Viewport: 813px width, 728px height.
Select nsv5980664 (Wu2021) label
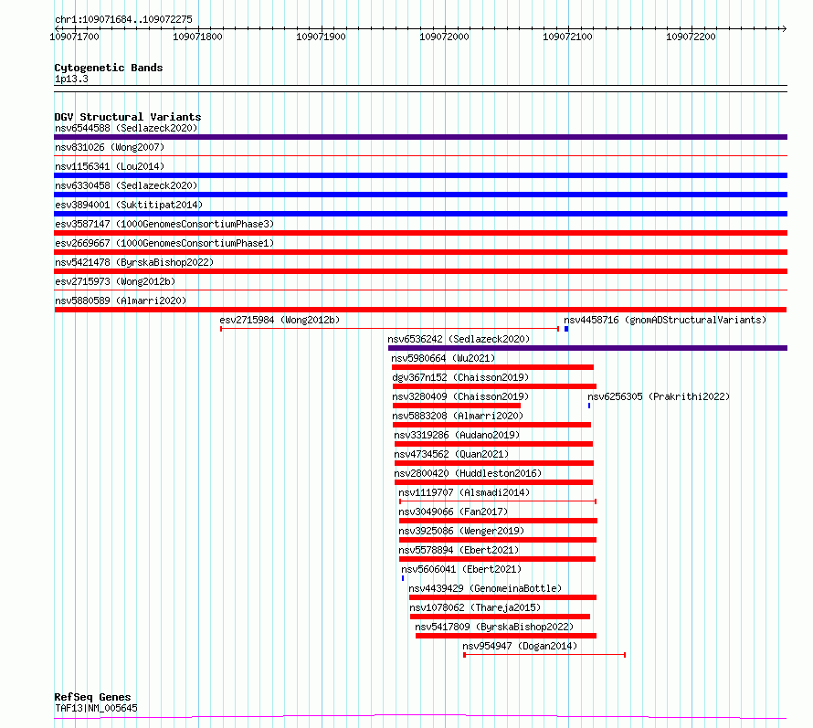[443, 358]
